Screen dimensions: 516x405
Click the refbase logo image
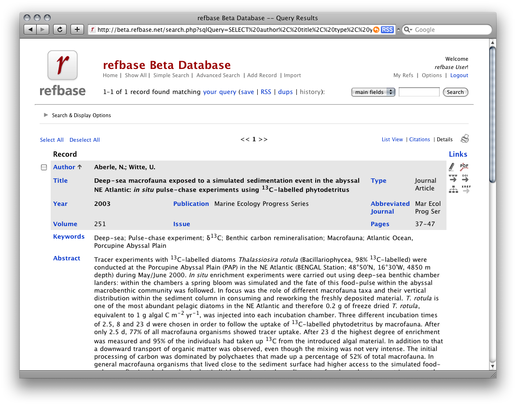[63, 73]
